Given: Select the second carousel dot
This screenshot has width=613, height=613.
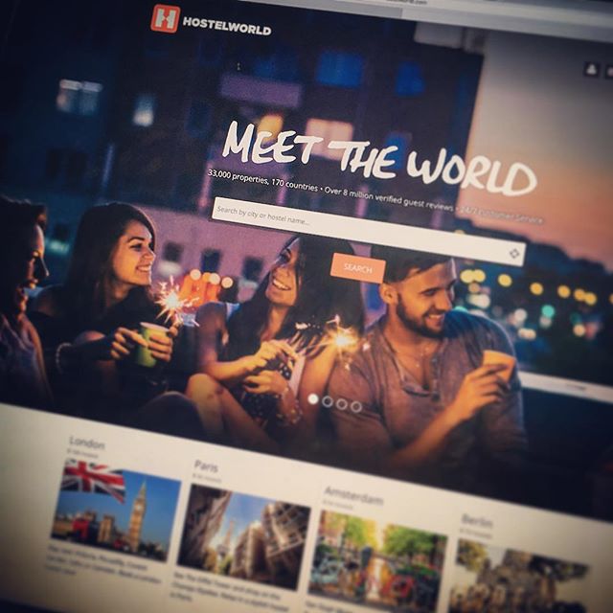Looking at the screenshot, I should click(328, 401).
